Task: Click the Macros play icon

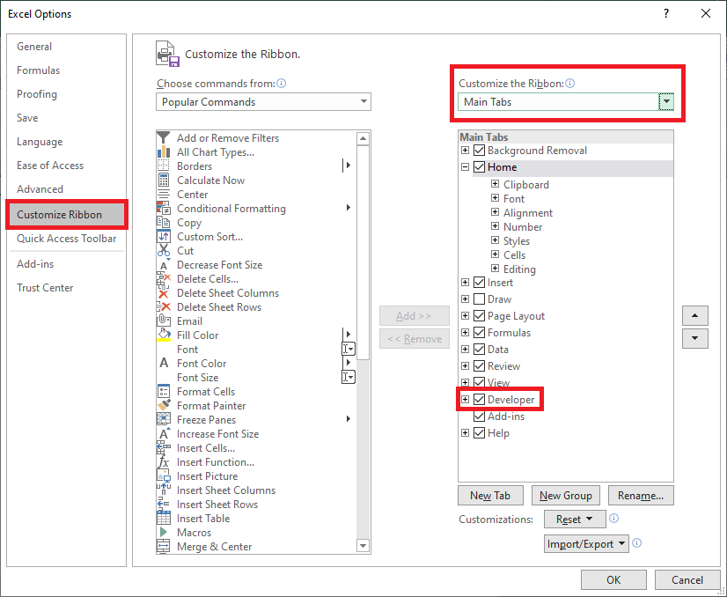Action: pos(163,532)
